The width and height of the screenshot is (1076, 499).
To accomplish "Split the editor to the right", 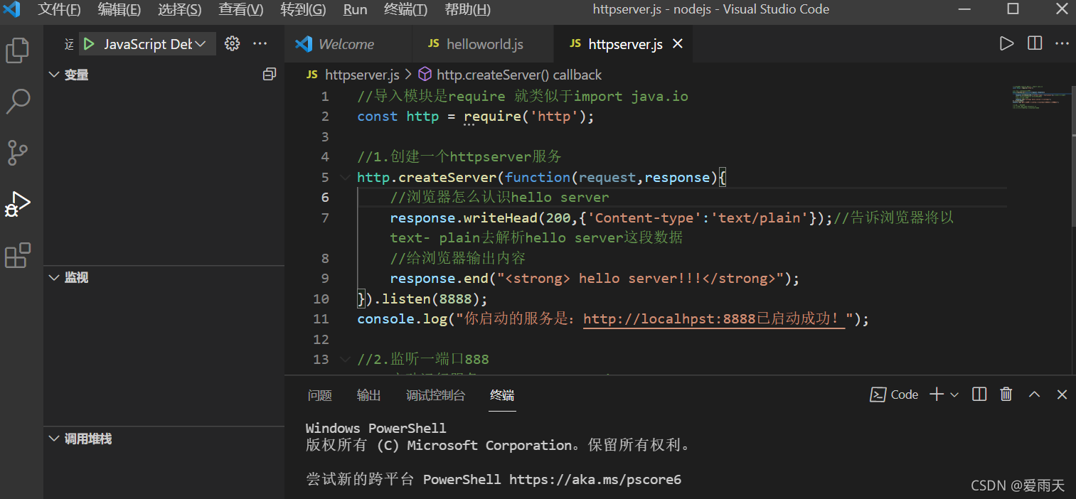I will click(x=1035, y=44).
